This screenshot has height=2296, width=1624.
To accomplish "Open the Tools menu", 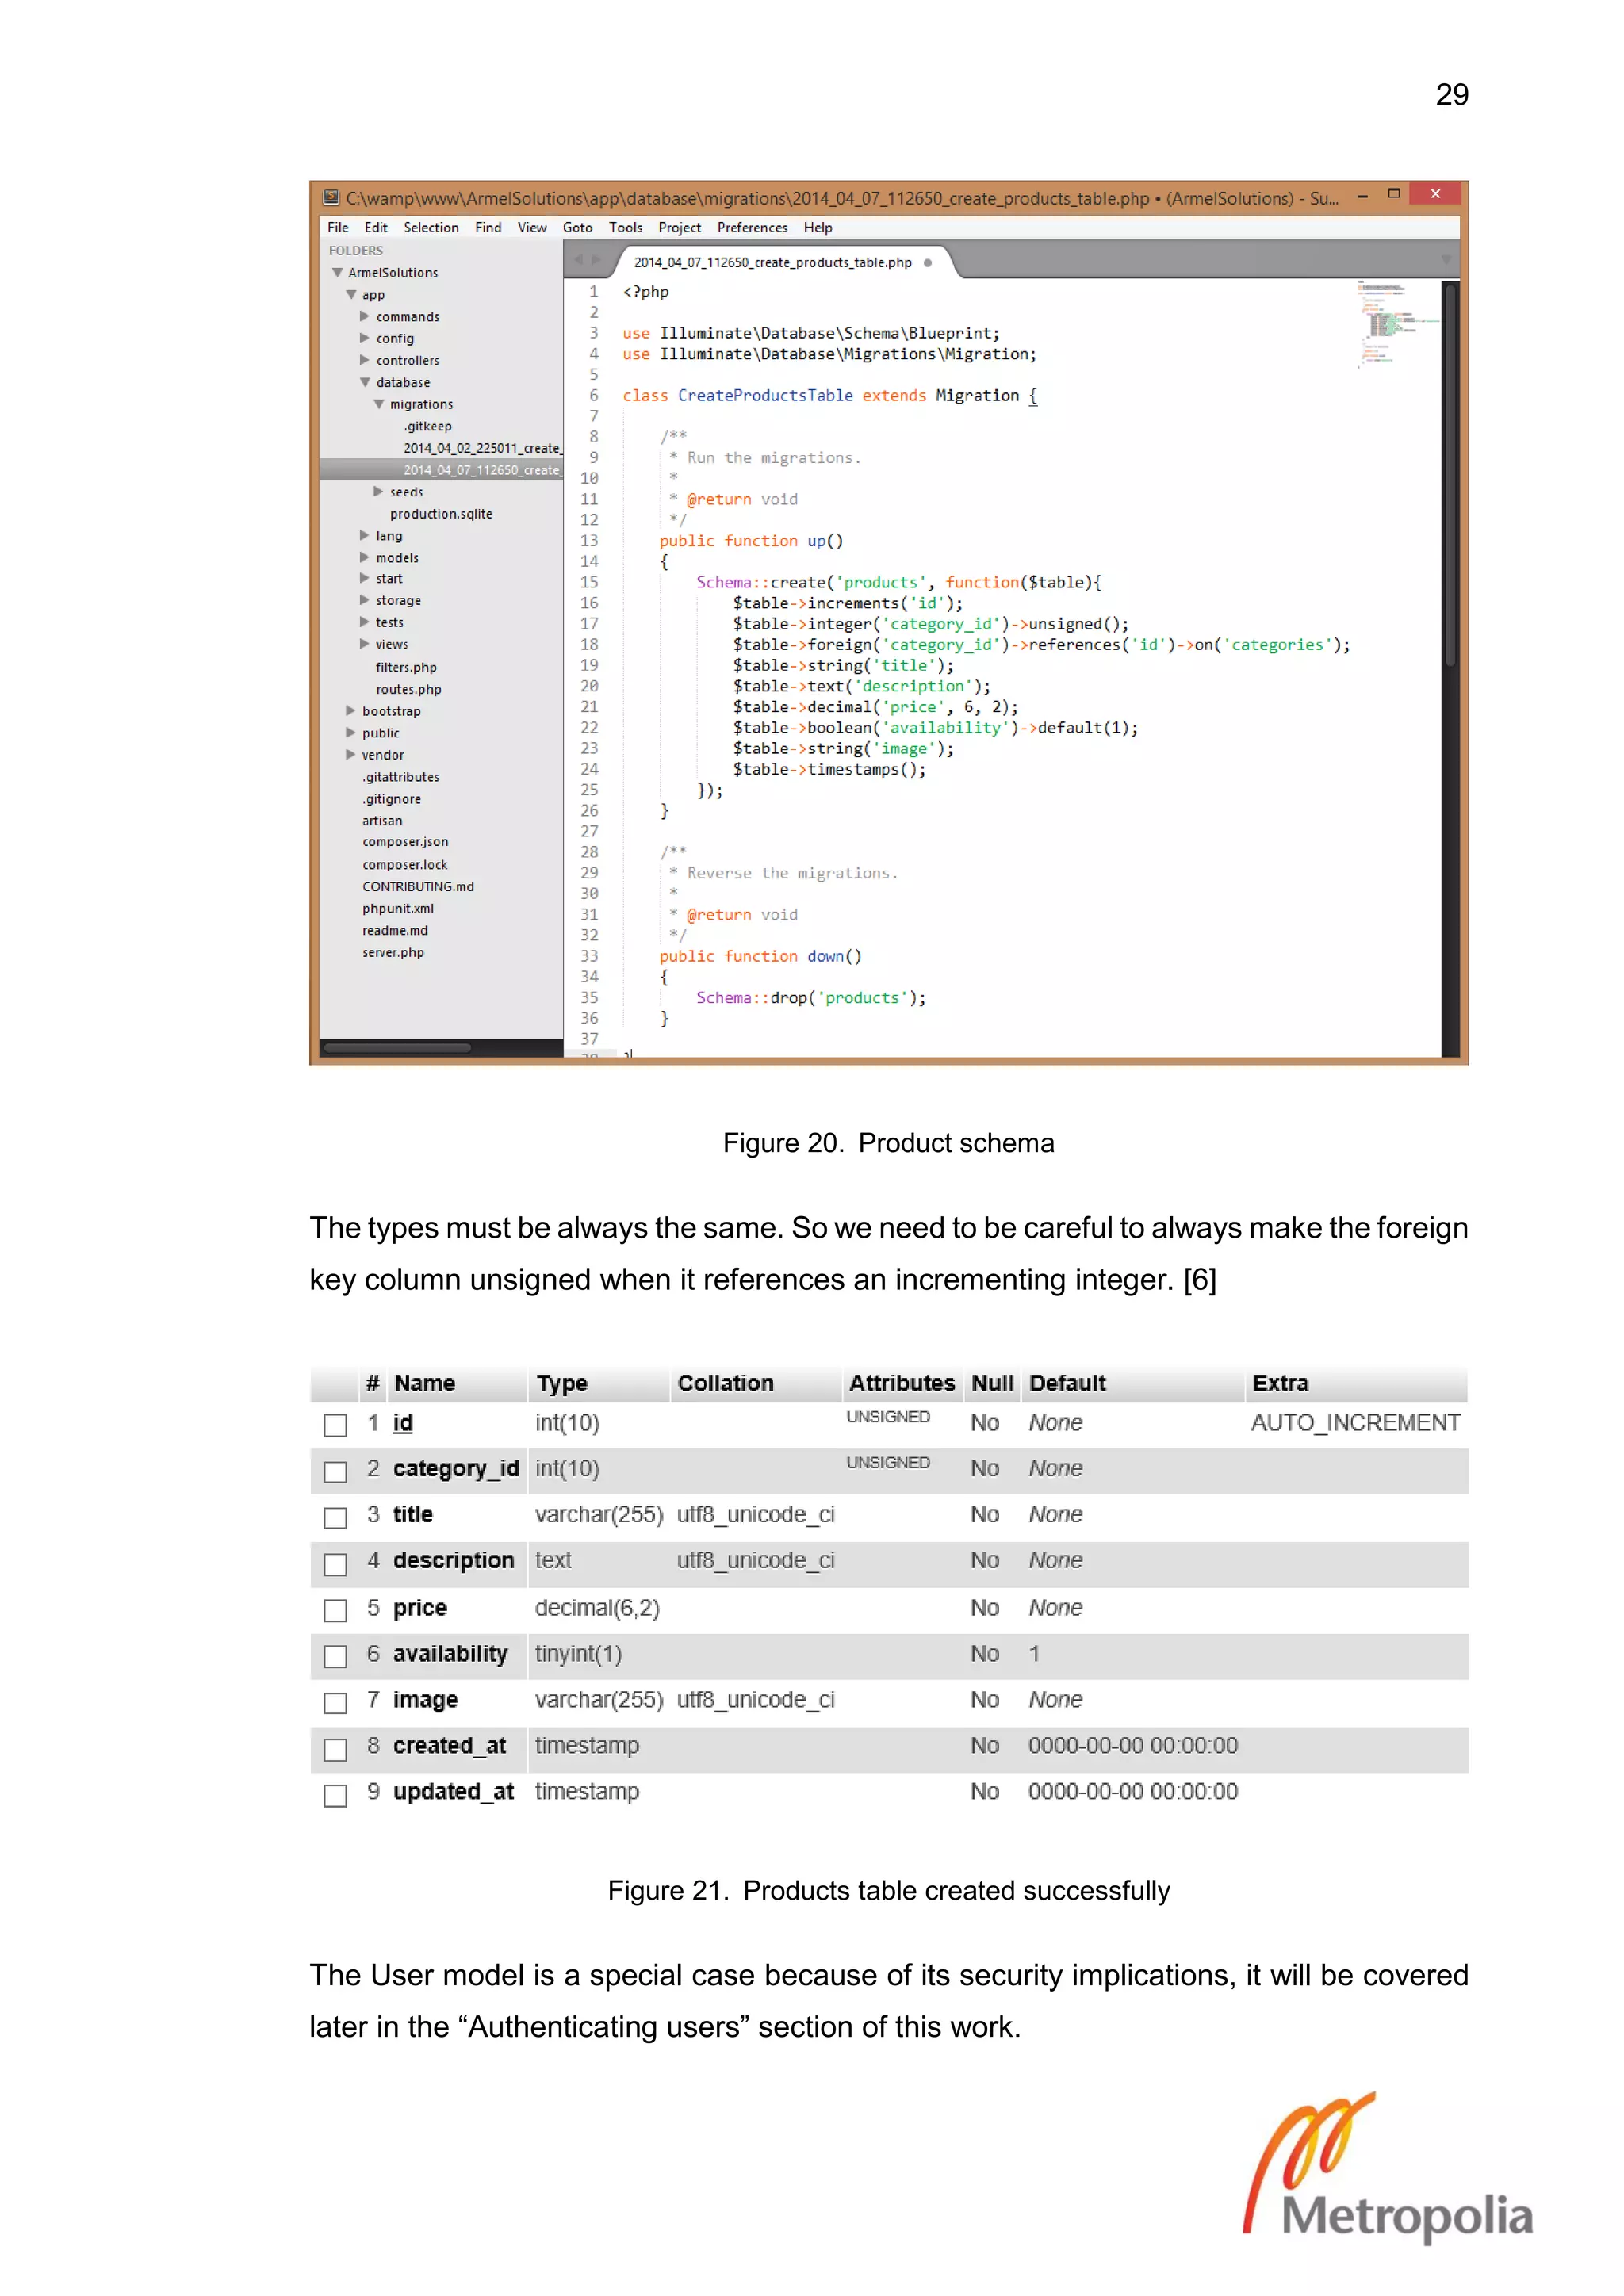I will click(x=625, y=227).
